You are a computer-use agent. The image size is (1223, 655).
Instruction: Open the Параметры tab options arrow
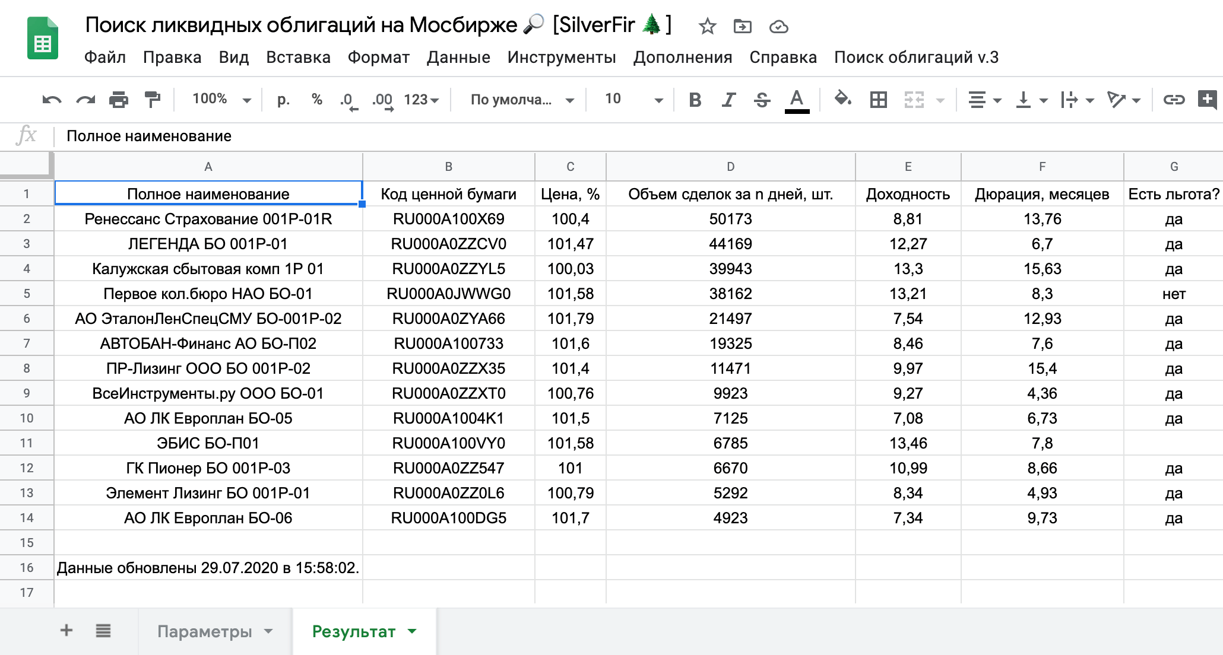pyautogui.click(x=268, y=631)
